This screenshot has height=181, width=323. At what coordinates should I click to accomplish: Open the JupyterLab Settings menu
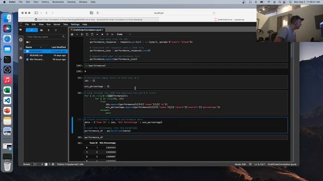[75, 25]
